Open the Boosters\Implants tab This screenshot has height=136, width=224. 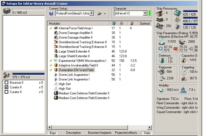tap(100, 133)
